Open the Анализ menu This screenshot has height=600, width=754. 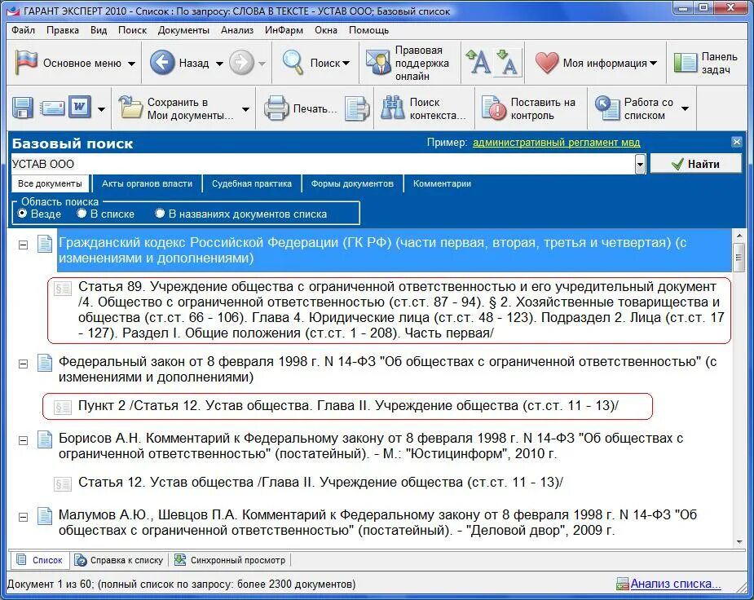(x=237, y=30)
